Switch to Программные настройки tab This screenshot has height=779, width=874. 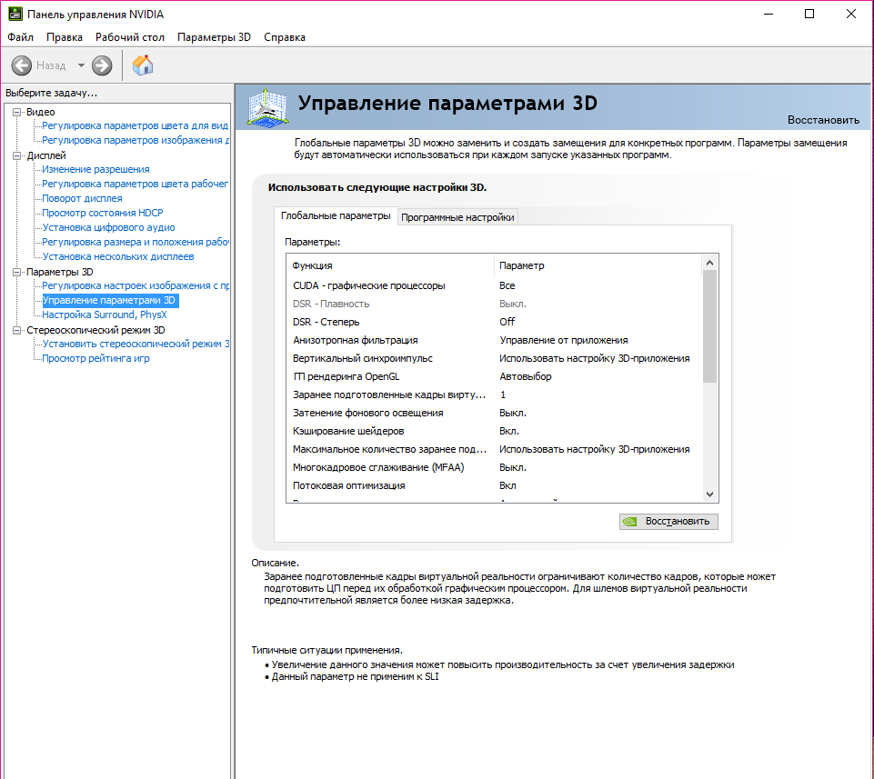click(x=457, y=217)
